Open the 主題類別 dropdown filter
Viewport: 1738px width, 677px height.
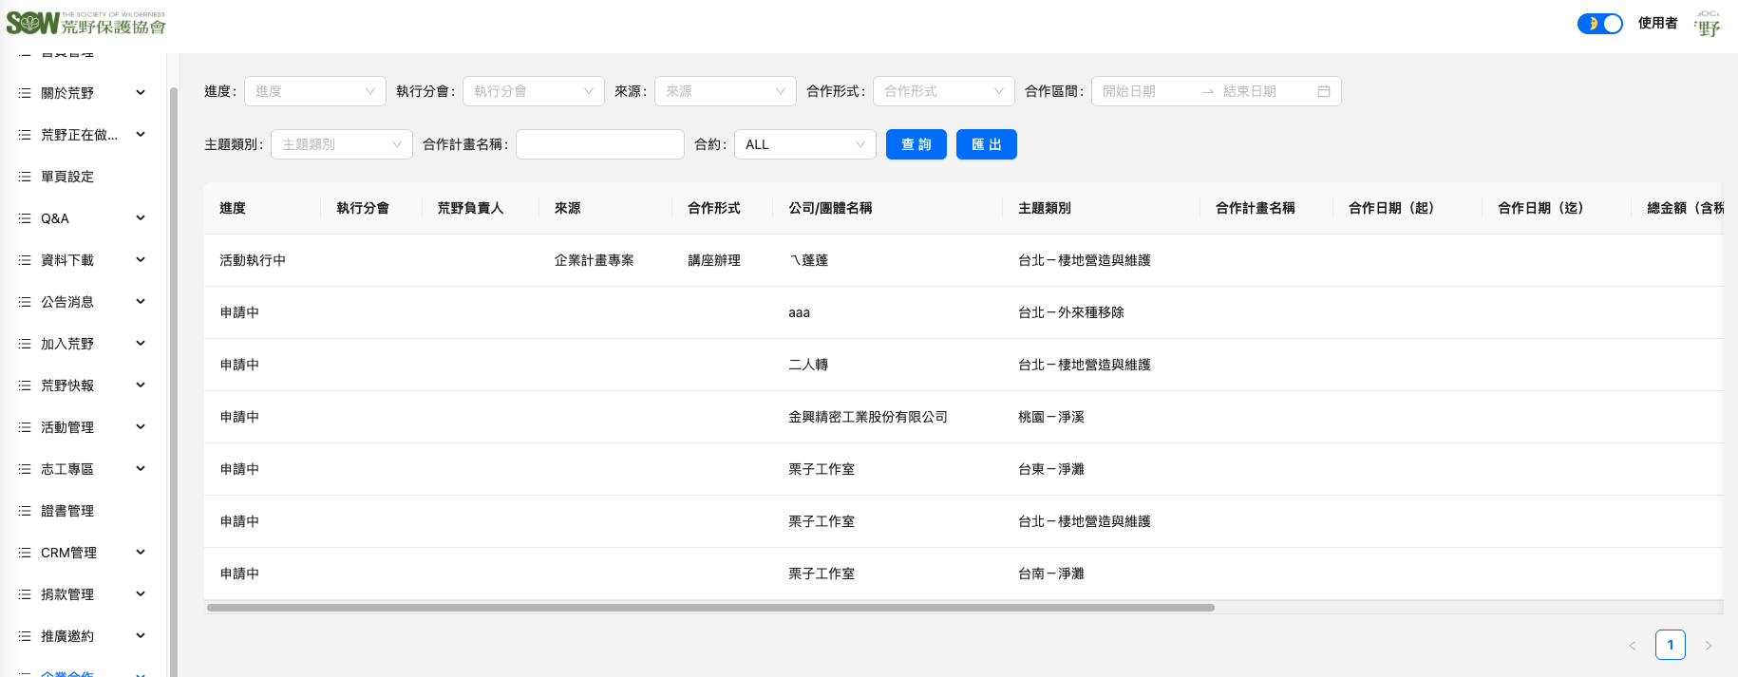tap(341, 144)
